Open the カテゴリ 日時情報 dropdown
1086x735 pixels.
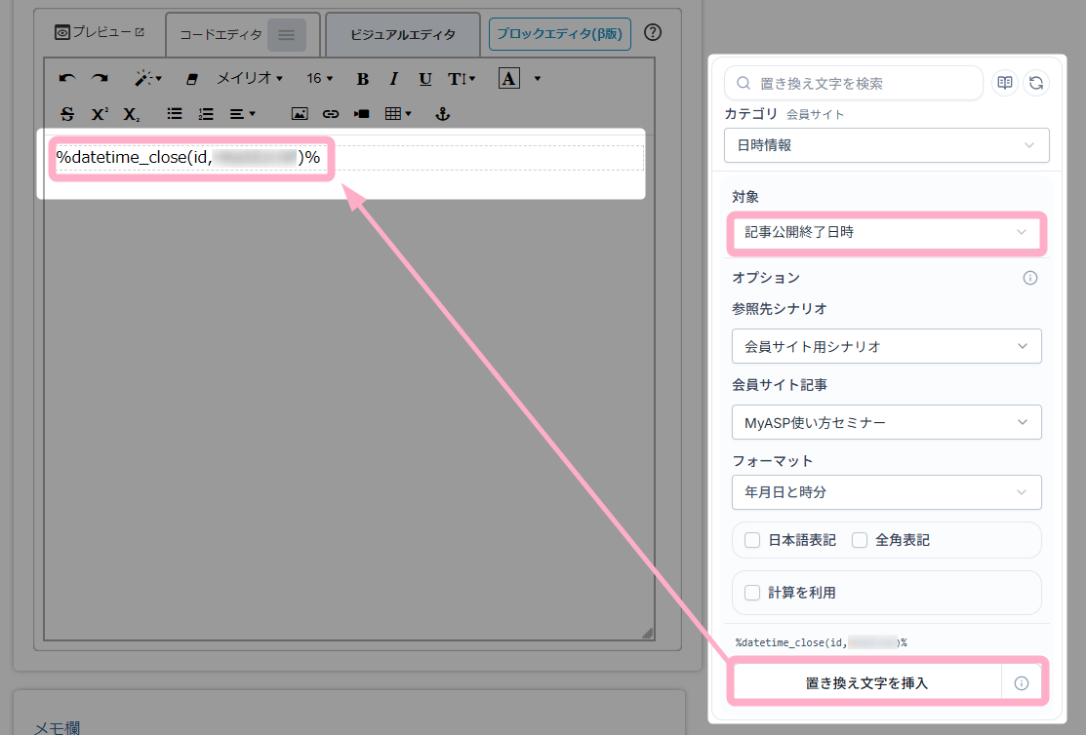point(887,145)
